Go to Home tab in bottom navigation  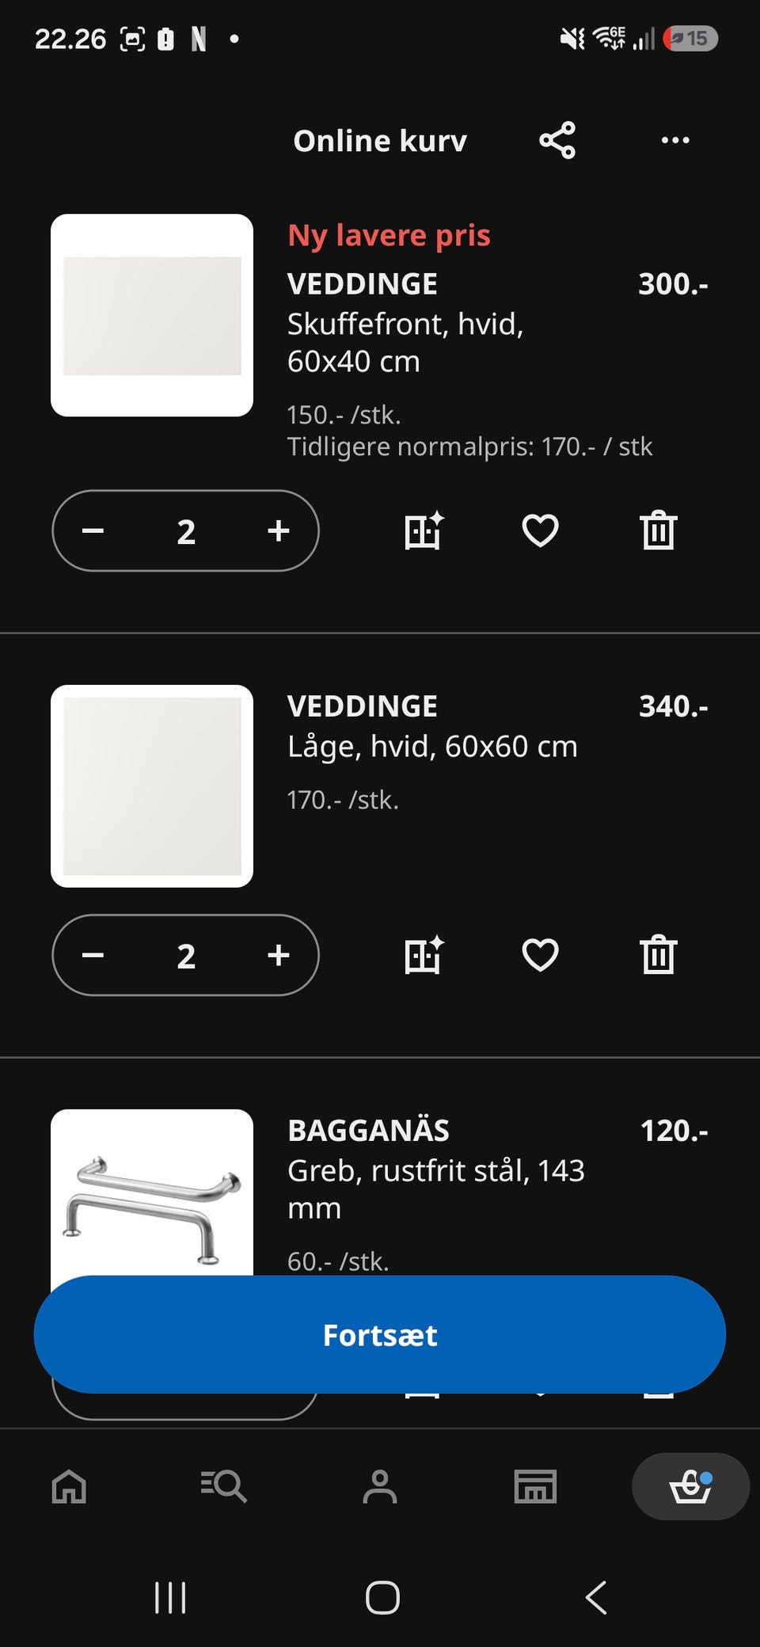coord(69,1486)
